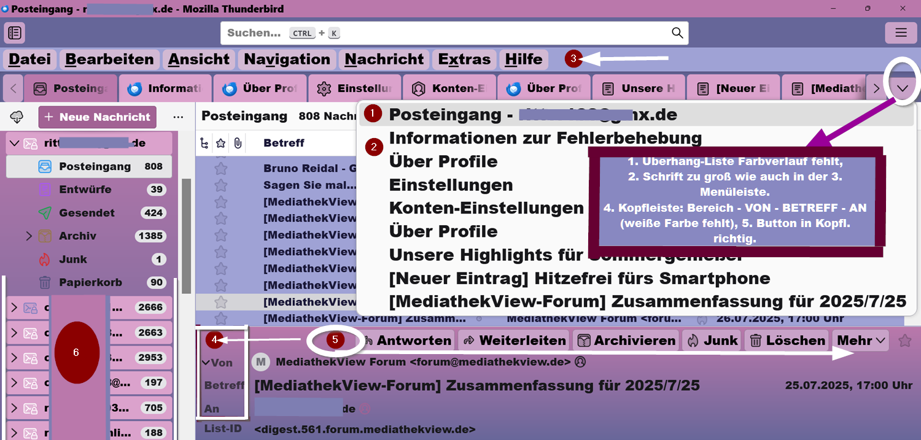Open the Ansicht menu
The width and height of the screenshot is (921, 440).
click(199, 60)
